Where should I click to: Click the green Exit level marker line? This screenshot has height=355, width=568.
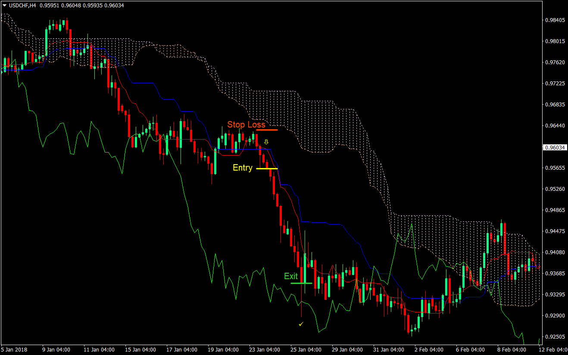(x=302, y=283)
